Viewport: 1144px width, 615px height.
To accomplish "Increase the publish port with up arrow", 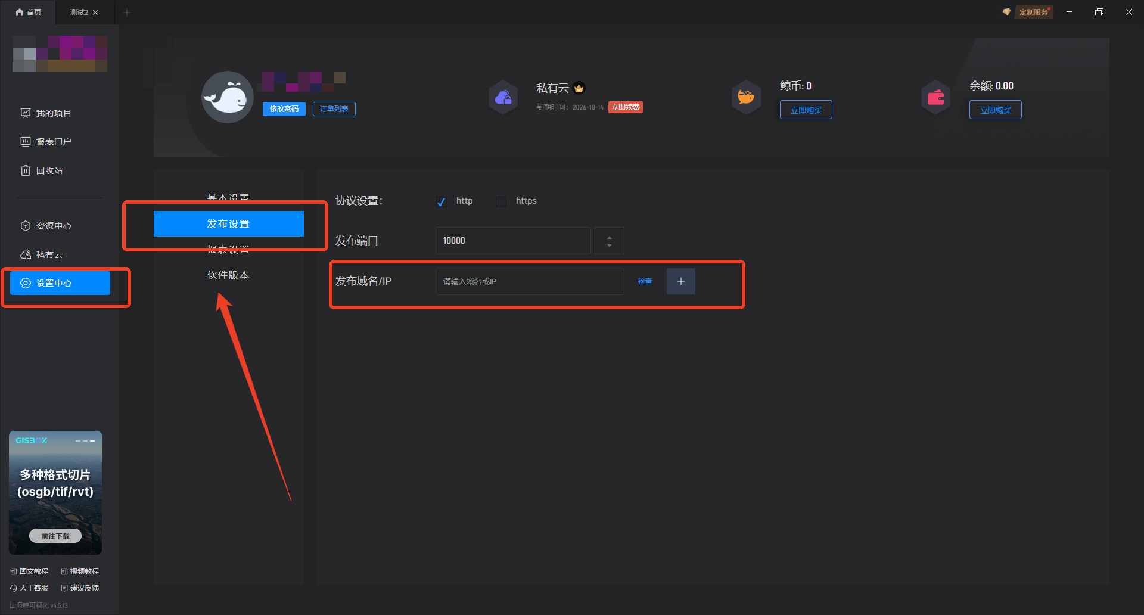I will point(609,237).
